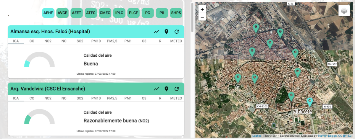The height and width of the screenshot is (139, 355).
Task: Select the ATFC station button
Action: click(91, 13)
